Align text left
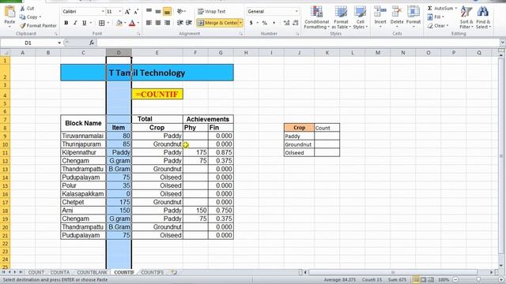Image resolution: width=506 pixels, height=284 pixels. tap(149, 23)
